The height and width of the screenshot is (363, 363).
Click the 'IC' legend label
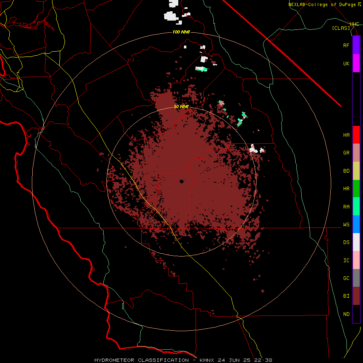[x=346, y=261]
